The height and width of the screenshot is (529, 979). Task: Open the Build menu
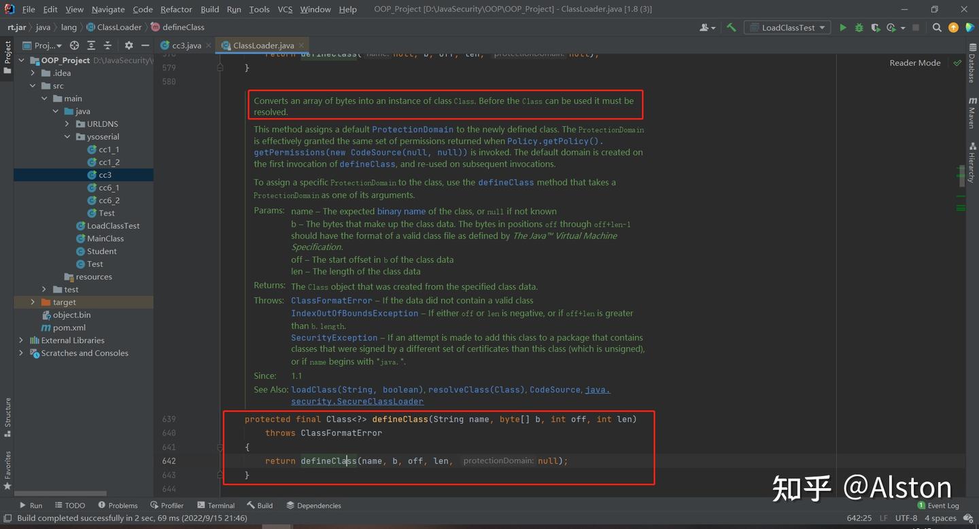tap(209, 10)
